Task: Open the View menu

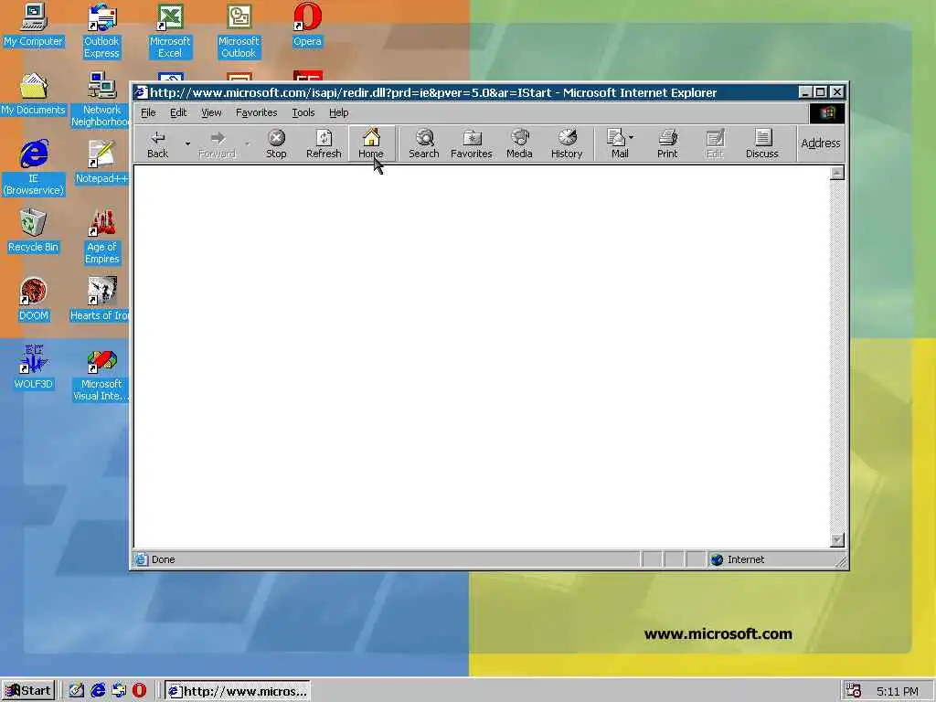Action: [x=211, y=112]
